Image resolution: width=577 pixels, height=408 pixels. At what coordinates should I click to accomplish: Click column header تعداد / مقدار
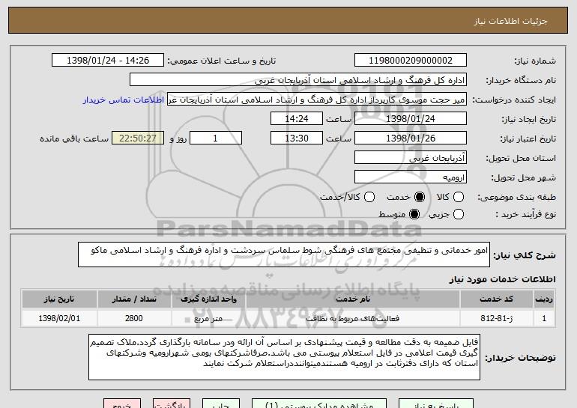pyautogui.click(x=134, y=299)
